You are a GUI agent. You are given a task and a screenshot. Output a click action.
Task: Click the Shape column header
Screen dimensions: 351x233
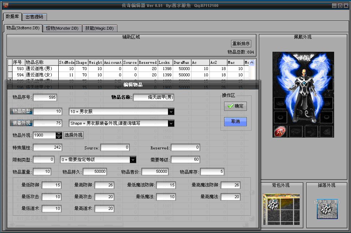click(81, 62)
